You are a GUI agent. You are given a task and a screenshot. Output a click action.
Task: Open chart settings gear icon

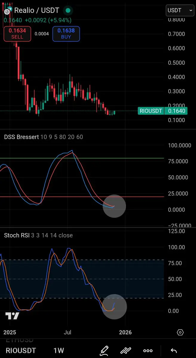180,332
